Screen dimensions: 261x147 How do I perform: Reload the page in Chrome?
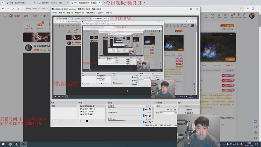click(x=13, y=8)
